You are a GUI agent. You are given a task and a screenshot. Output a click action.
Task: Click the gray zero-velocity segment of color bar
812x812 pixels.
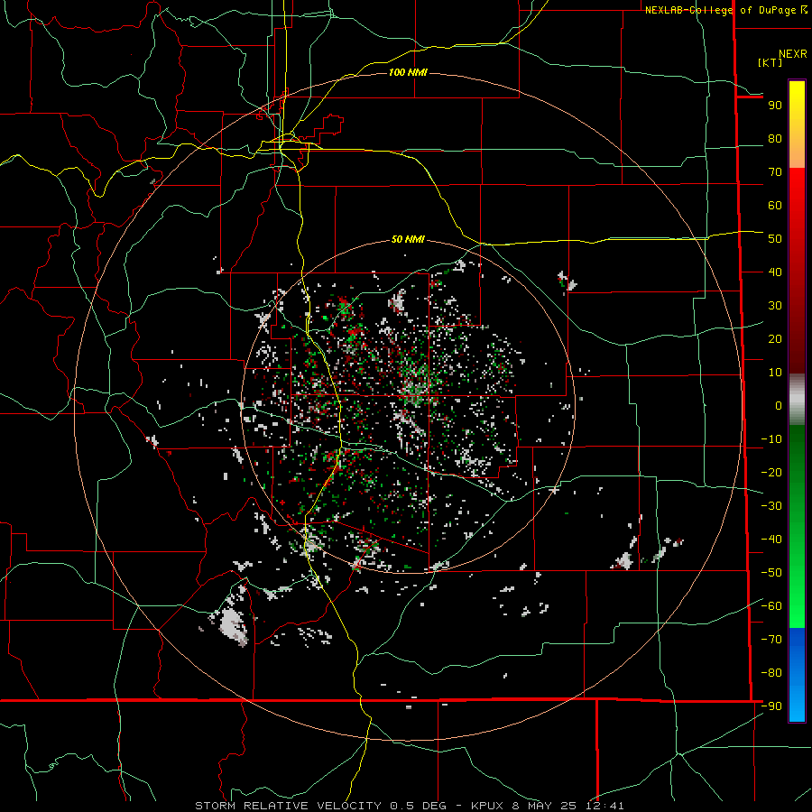point(797,400)
